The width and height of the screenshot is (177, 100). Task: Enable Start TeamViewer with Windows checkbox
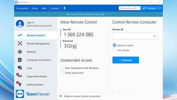coord(62,68)
